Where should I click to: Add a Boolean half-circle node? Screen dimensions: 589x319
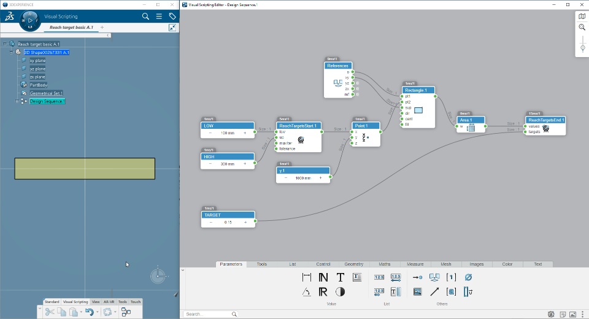340,292
